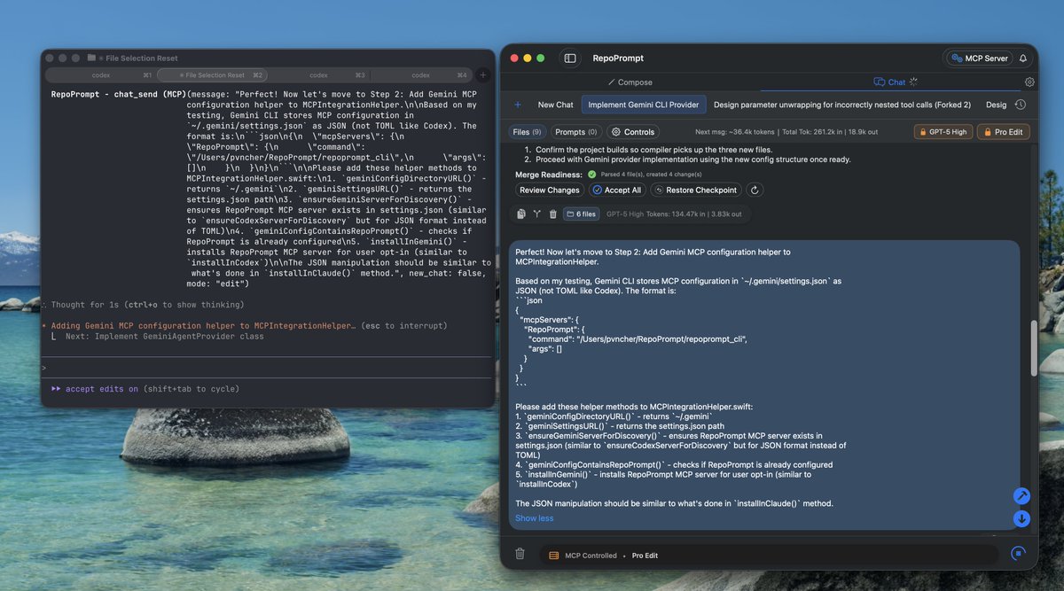Open chat history clock icon

1021,105
